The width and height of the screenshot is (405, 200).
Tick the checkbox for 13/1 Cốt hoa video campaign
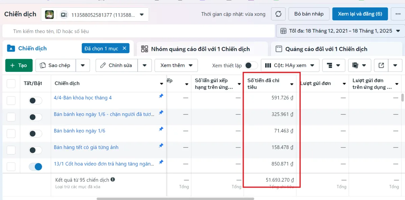11,167
